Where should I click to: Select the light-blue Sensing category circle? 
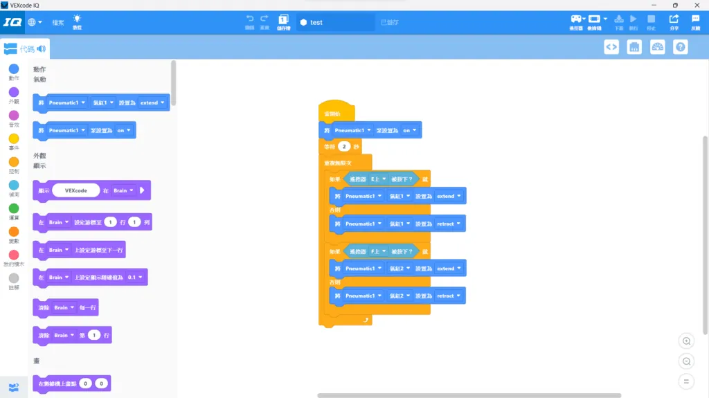click(14, 186)
